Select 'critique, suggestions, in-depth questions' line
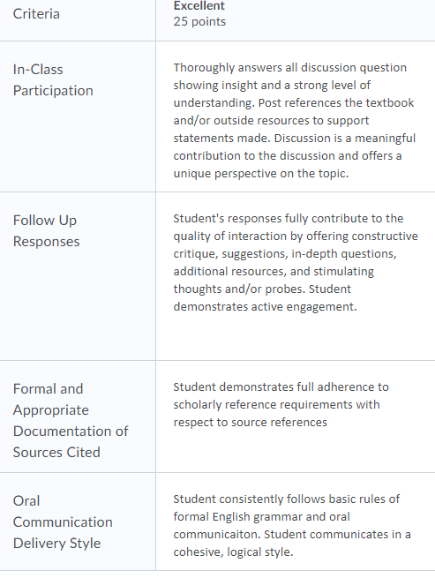 pos(285,253)
